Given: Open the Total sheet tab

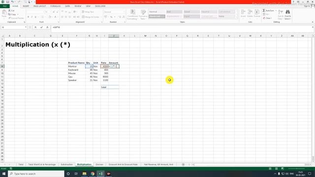Looking at the screenshot, I should point(21,165).
